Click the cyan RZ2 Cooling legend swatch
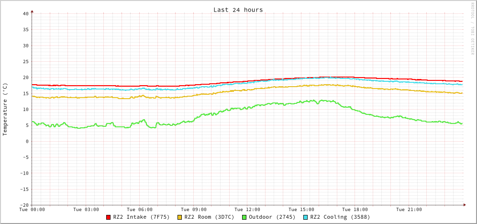477x224 pixels. point(305,217)
